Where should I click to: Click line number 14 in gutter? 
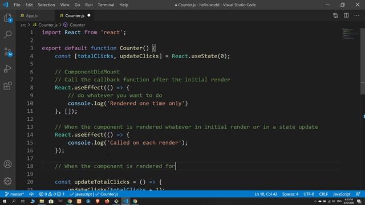(x=30, y=135)
